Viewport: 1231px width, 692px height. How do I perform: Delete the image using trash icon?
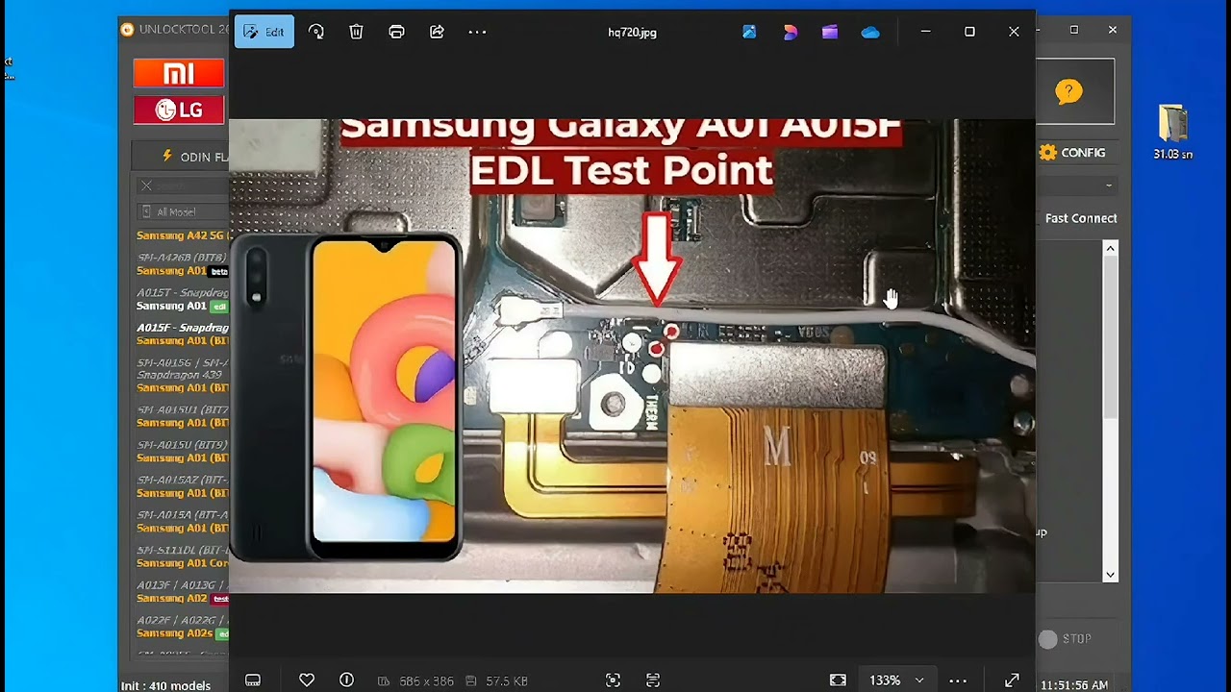(x=356, y=32)
